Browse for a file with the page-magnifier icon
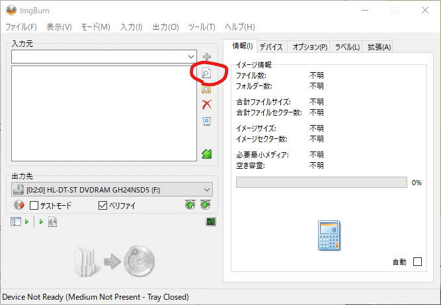 coord(206,73)
